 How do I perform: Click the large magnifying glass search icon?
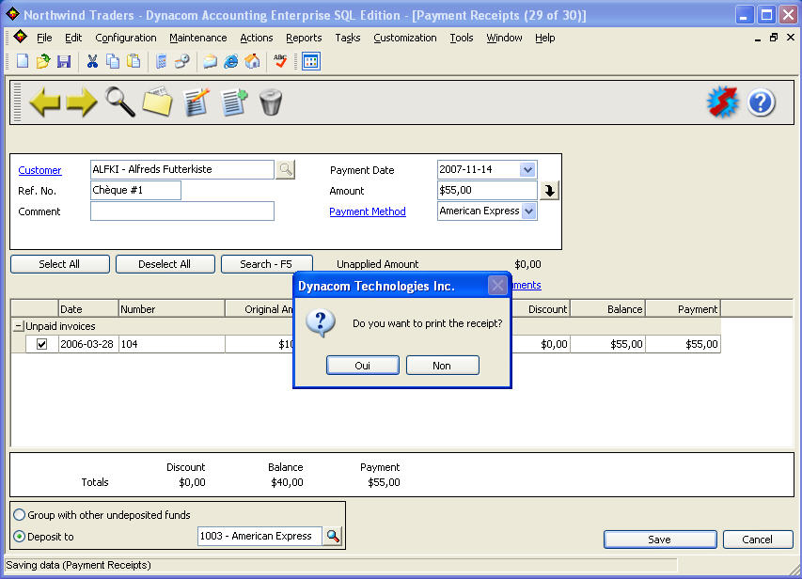point(120,102)
